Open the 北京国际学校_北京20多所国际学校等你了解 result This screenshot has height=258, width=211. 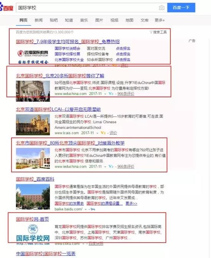click(x=60, y=76)
